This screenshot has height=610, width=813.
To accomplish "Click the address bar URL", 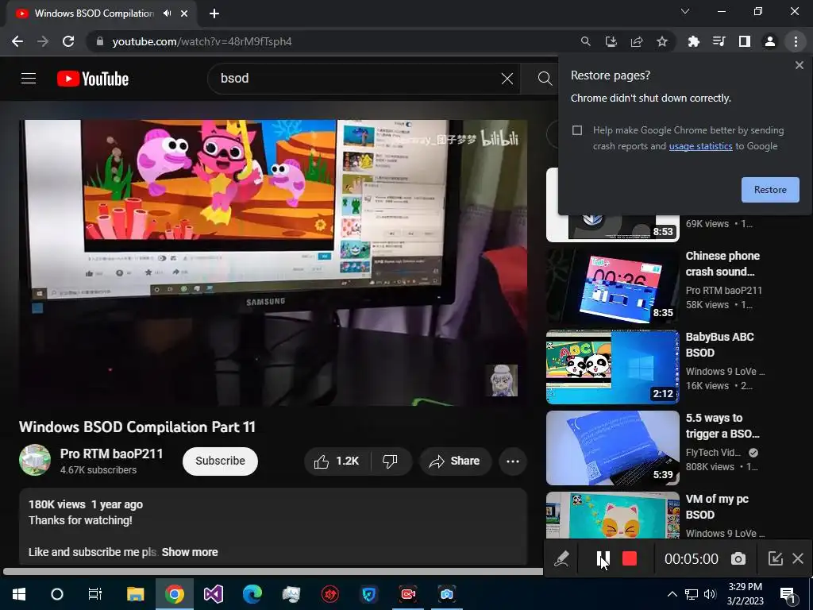I will [202, 41].
